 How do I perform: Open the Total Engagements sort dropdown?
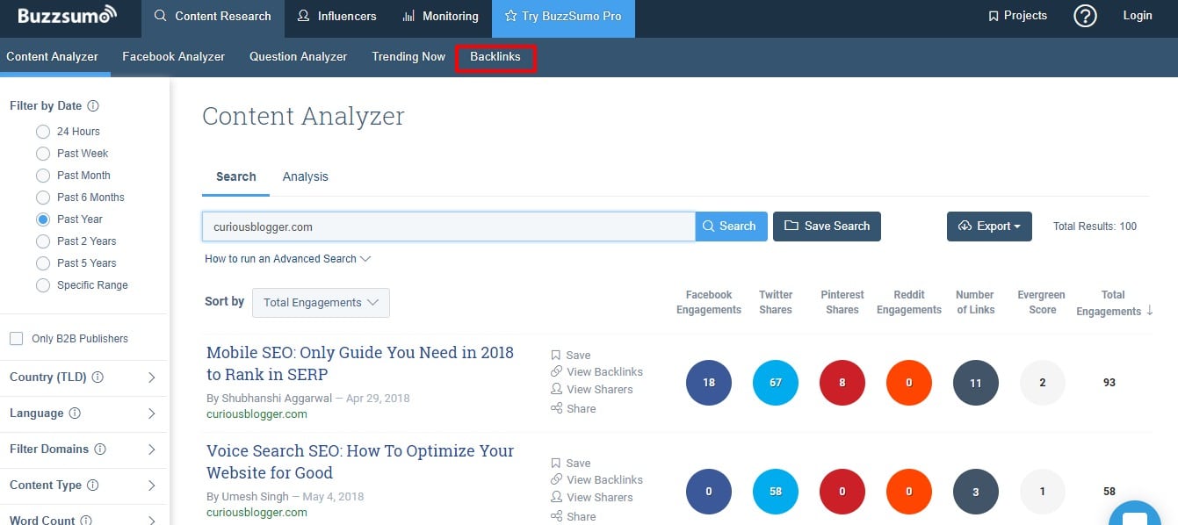click(321, 302)
